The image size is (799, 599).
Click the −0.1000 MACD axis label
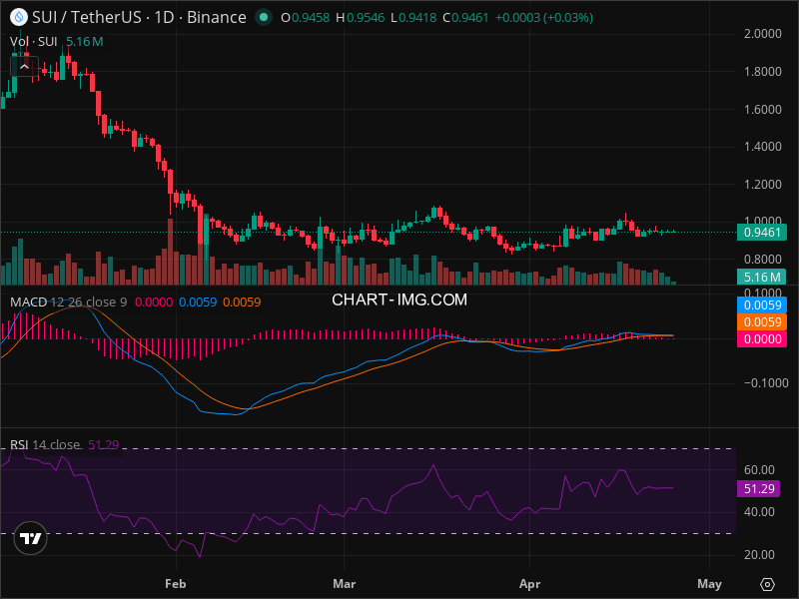tap(766, 383)
